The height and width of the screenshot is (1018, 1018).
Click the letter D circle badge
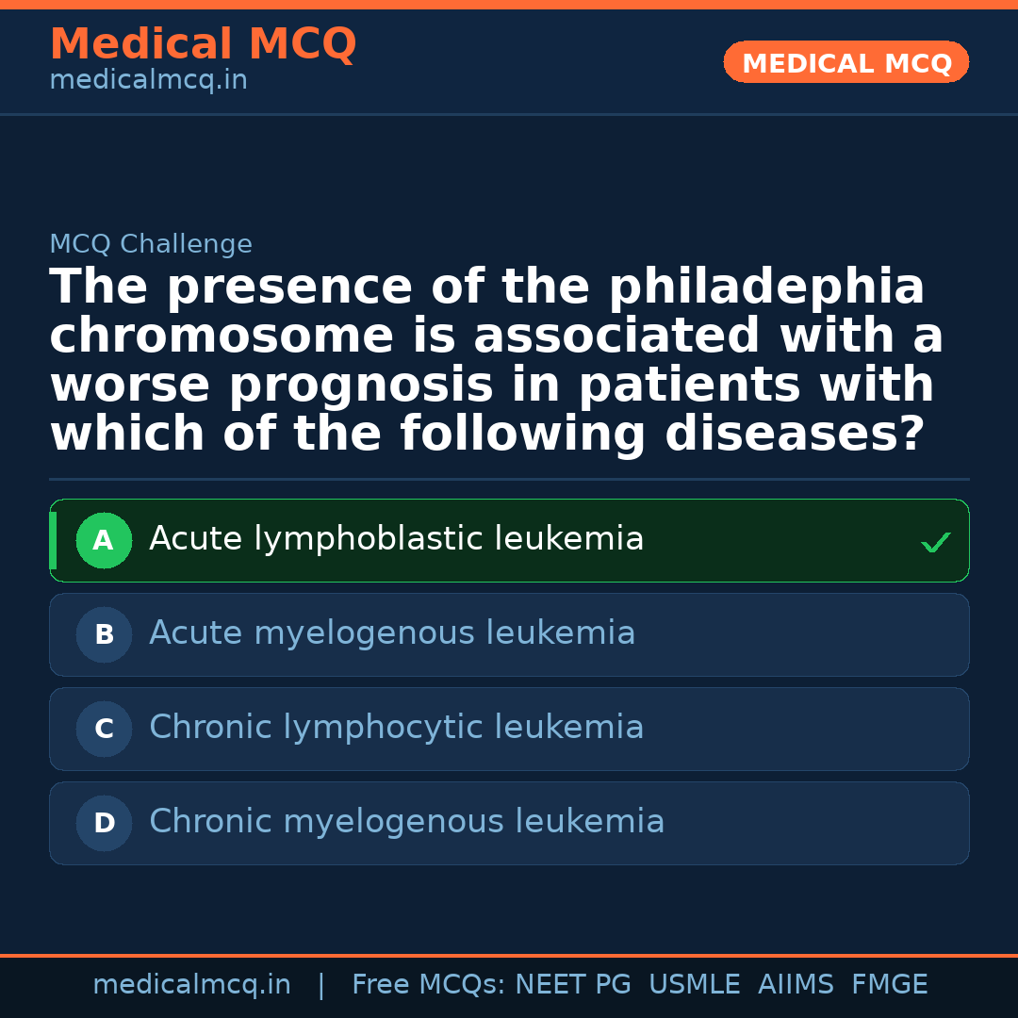coord(104,824)
